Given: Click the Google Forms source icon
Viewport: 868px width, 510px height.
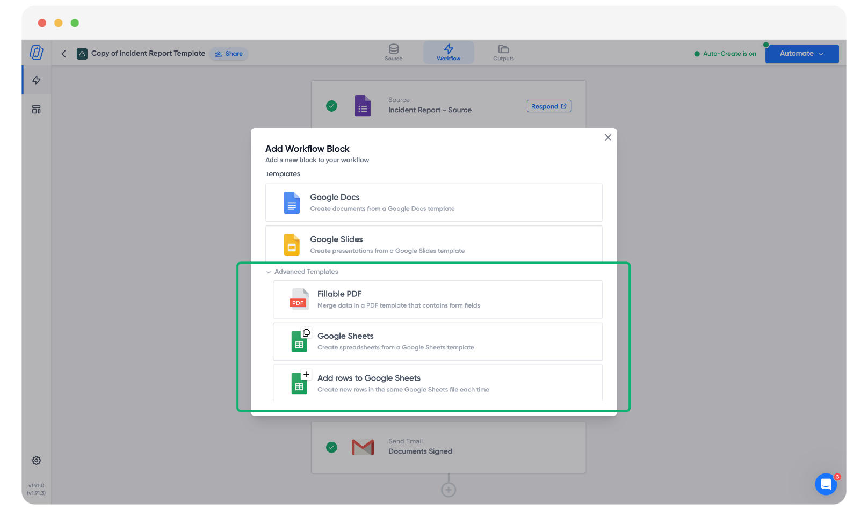Looking at the screenshot, I should coord(363,106).
